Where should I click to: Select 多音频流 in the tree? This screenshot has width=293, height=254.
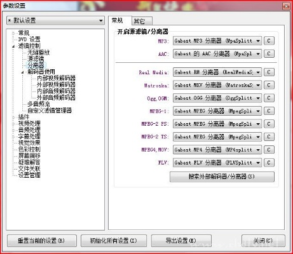click(x=38, y=104)
